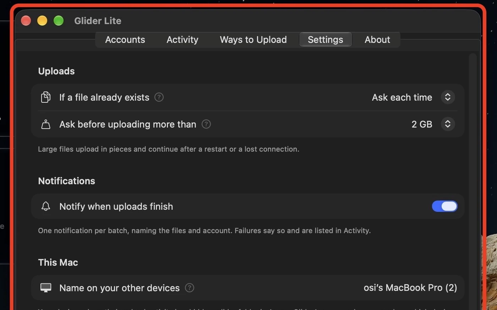The image size is (497, 310).
Task: Click the bell icon beside 'Notify when uploads finish'
Action: (46, 206)
